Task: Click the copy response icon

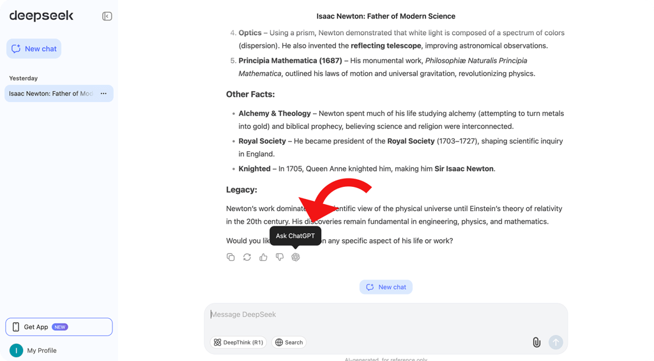Action: click(x=231, y=257)
